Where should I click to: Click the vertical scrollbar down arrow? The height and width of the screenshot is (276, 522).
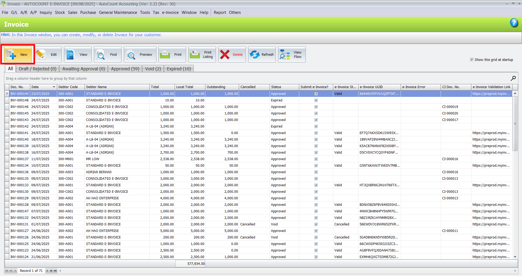point(515,257)
